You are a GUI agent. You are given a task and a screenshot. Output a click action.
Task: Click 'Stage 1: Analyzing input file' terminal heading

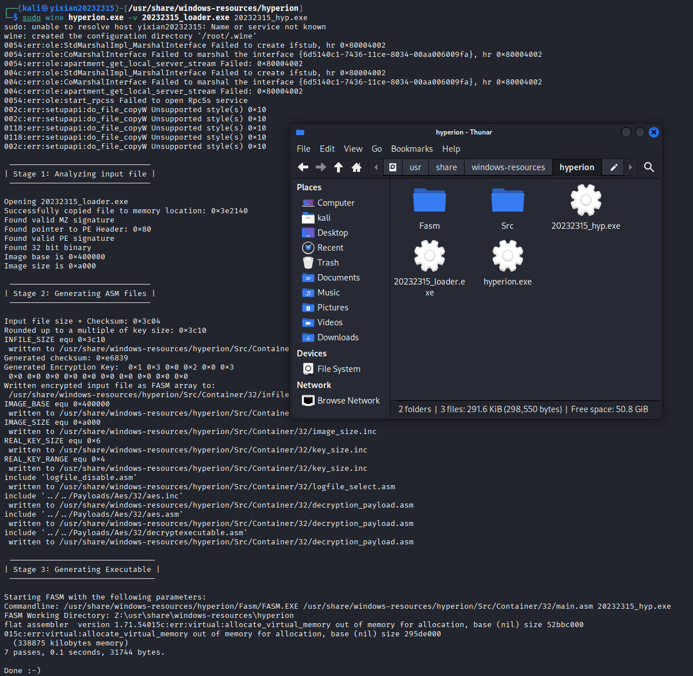tap(80, 174)
